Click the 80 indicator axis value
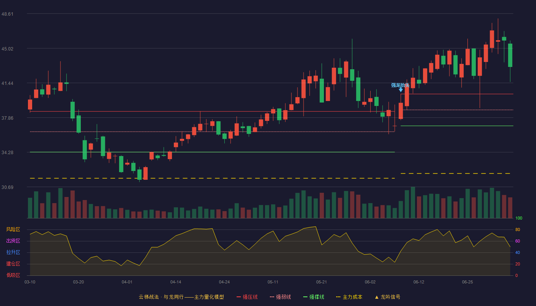Image resolution: width=536 pixels, height=306 pixels. (518, 229)
